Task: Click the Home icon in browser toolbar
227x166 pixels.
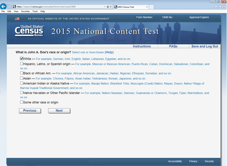Action: pos(216,6)
